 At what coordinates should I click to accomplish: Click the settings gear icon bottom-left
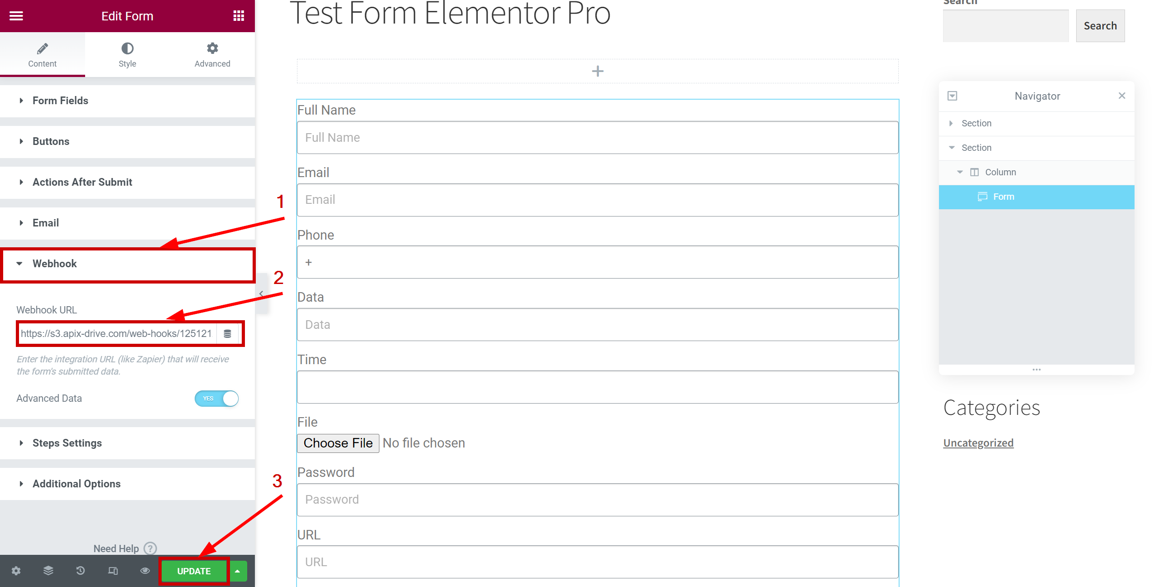pyautogui.click(x=16, y=571)
